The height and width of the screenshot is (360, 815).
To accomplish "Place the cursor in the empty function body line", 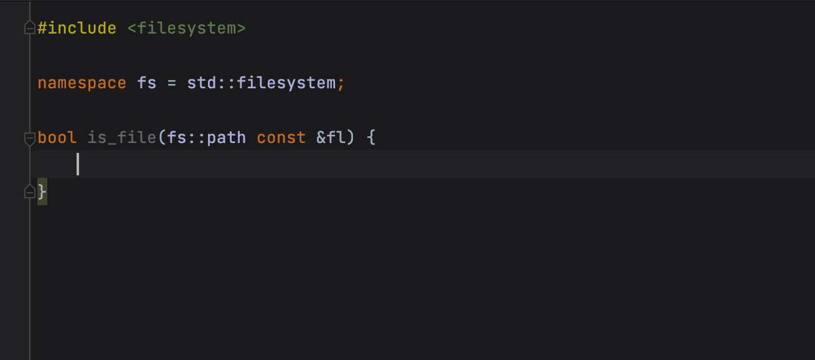I will (249, 164).
